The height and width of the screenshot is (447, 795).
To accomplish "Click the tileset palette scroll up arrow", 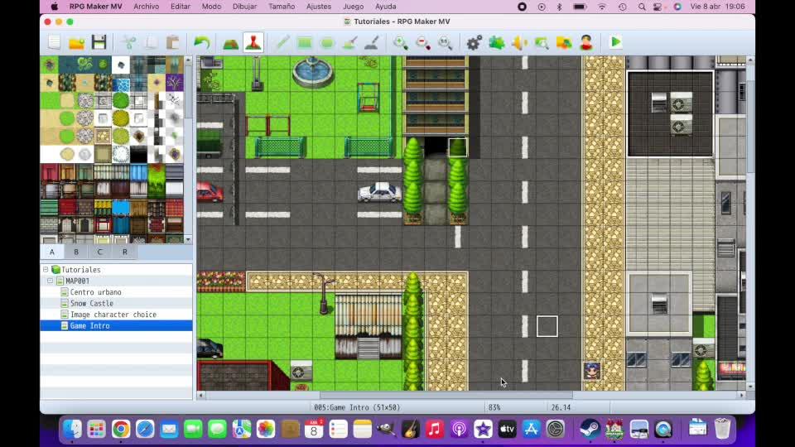I will point(188,60).
